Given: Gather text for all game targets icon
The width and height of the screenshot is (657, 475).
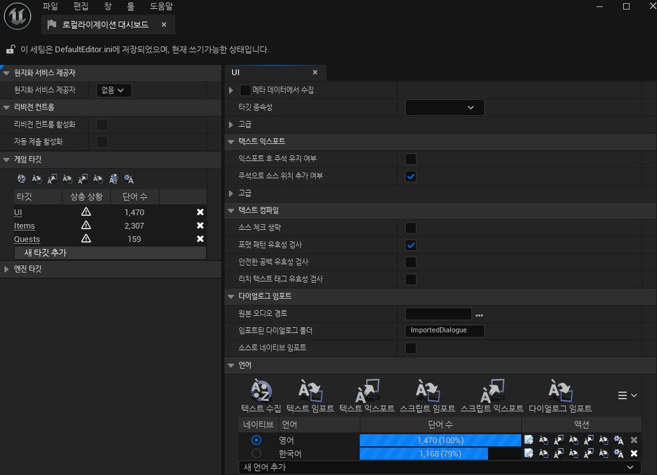Looking at the screenshot, I should coord(22,179).
